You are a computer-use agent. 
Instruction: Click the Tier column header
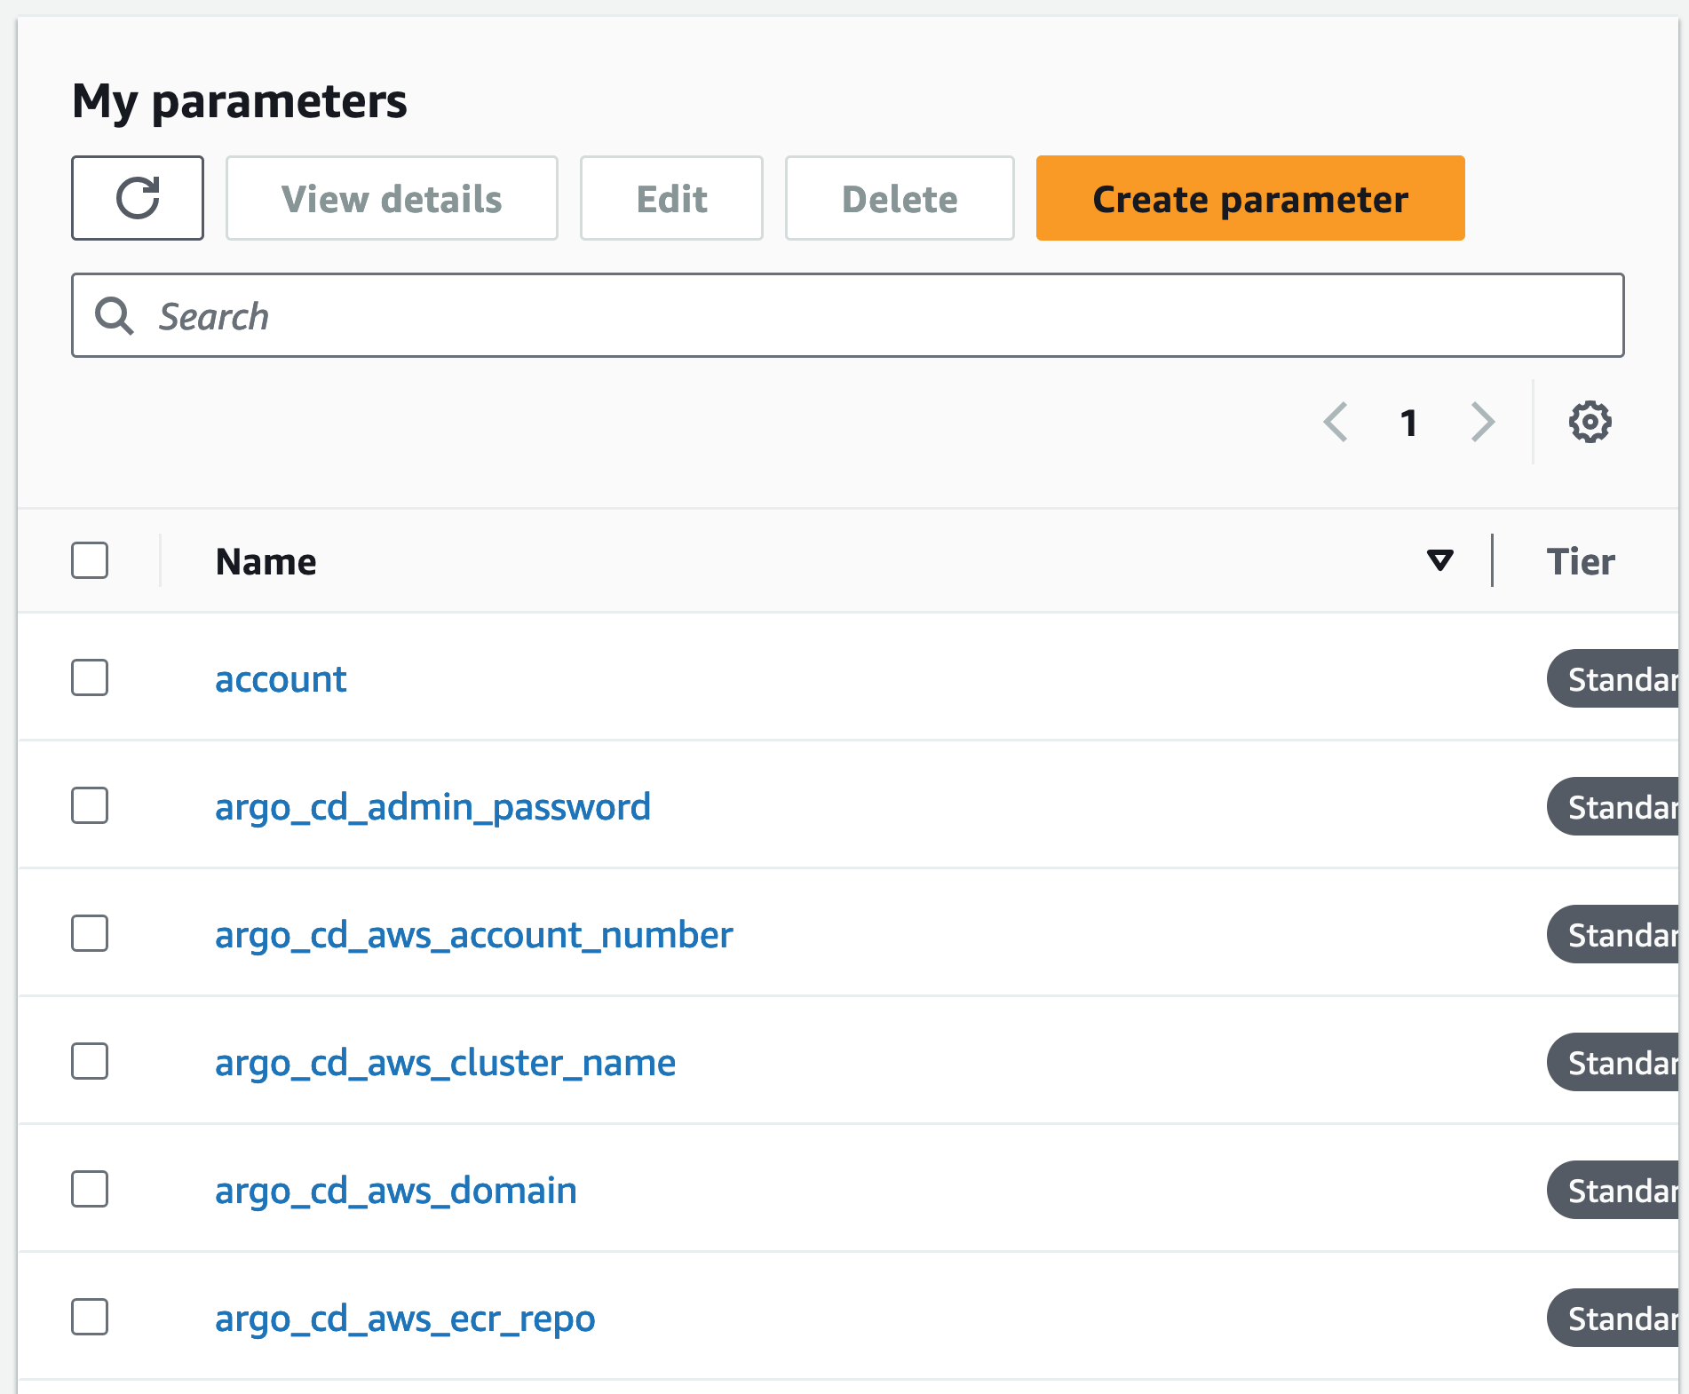pyautogui.click(x=1581, y=561)
